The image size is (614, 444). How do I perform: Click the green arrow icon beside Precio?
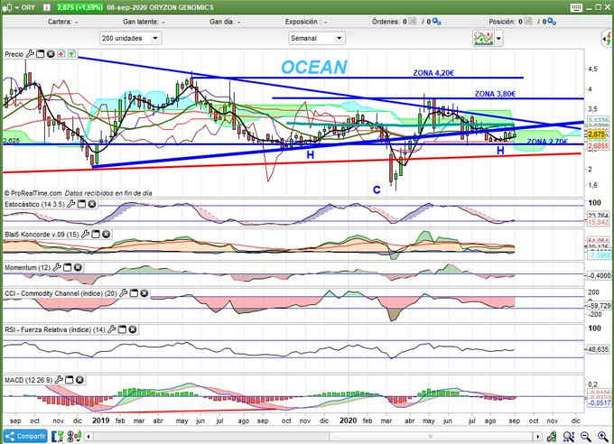click(71, 54)
